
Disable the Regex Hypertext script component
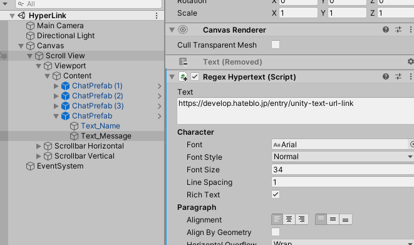195,77
